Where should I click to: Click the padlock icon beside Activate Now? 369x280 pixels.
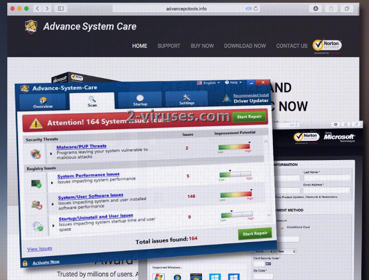click(x=25, y=263)
